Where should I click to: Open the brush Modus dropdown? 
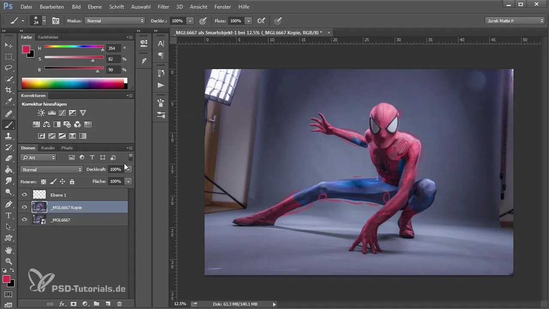pyautogui.click(x=115, y=21)
